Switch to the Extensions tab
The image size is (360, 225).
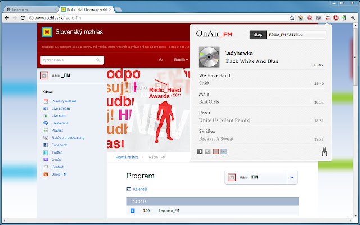point(31,10)
